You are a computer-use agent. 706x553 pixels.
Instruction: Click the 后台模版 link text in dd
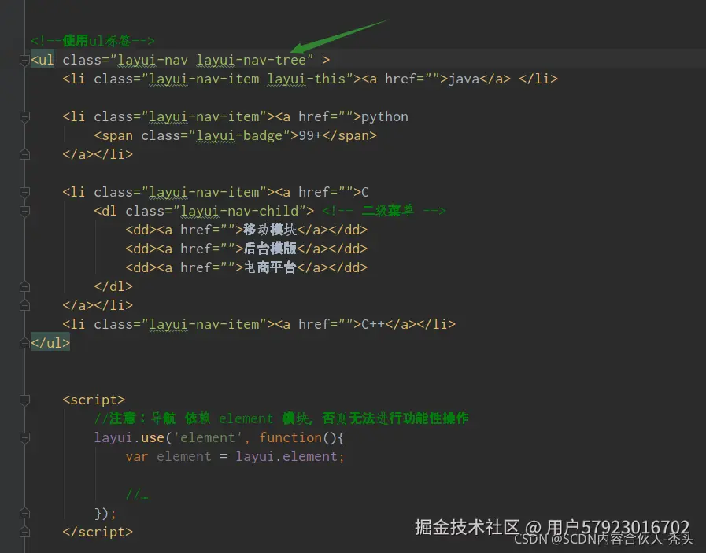point(270,249)
